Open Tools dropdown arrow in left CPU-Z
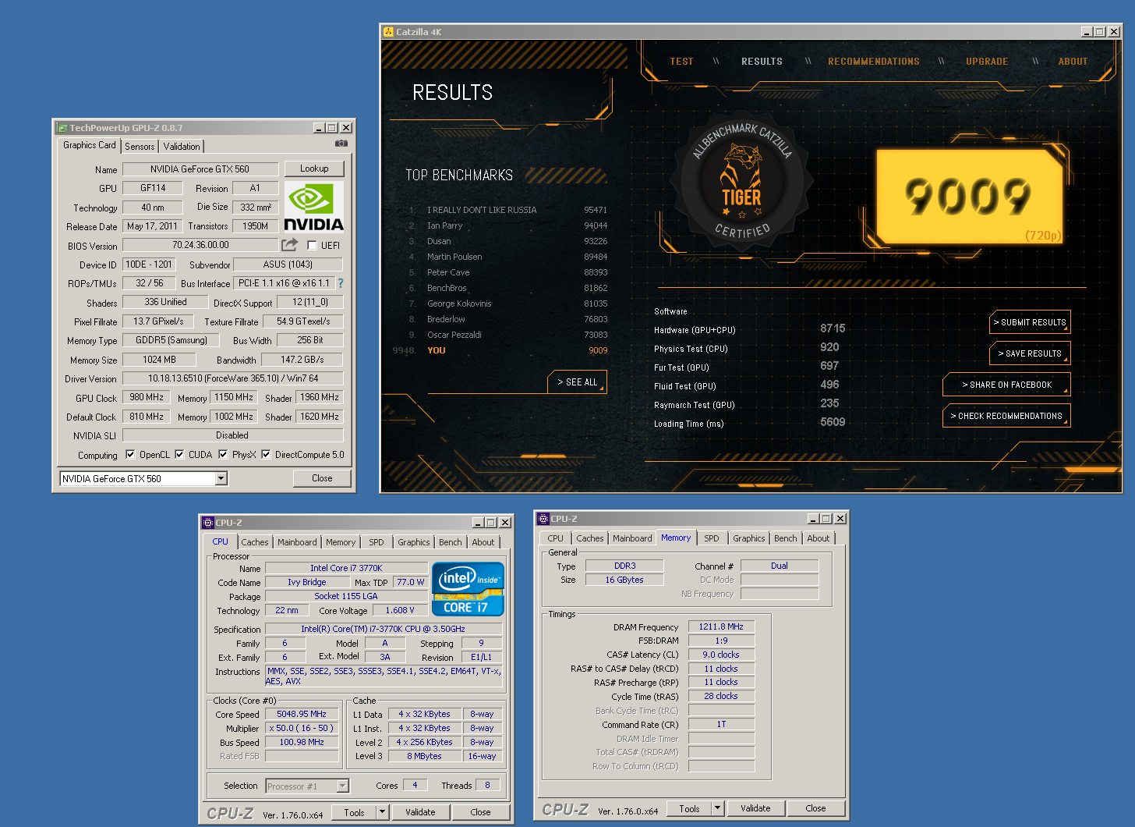This screenshot has height=827, width=1135. [383, 812]
